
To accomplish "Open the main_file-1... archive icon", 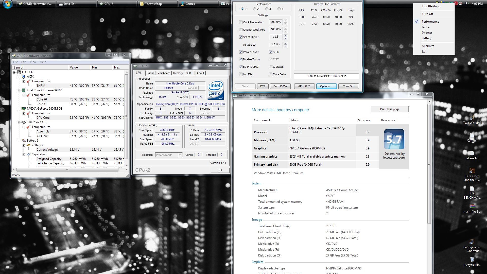I will (472, 208).
